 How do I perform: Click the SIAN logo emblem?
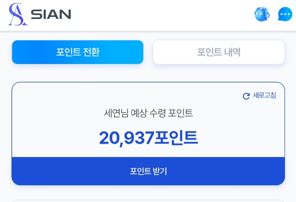(18, 14)
